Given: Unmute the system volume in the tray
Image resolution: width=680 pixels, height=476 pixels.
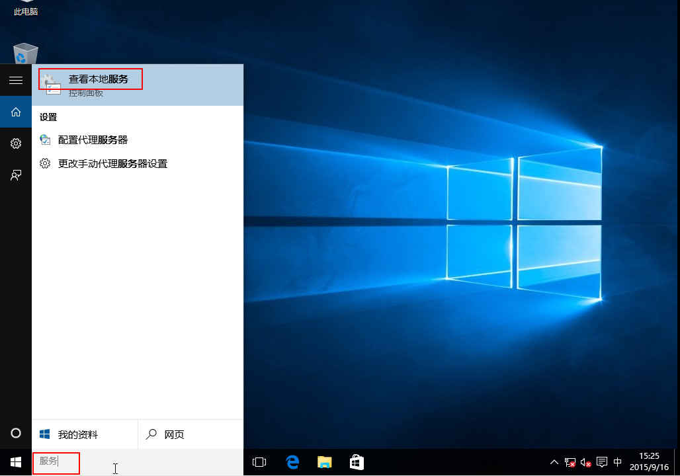Looking at the screenshot, I should coord(585,462).
